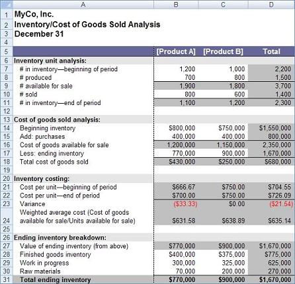Click the [Product B] header cell
This screenshot has width=295, height=284.
[x=223, y=52]
